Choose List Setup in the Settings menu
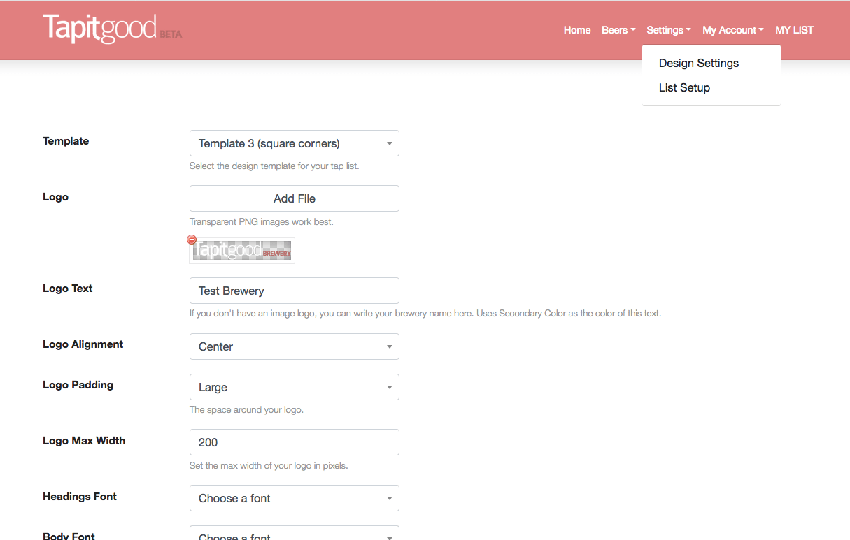Image resolution: width=850 pixels, height=540 pixels. 684,87
